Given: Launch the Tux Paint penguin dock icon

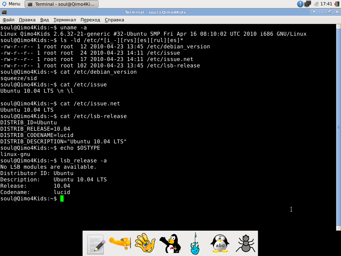Looking at the screenshot, I should (x=170, y=243).
